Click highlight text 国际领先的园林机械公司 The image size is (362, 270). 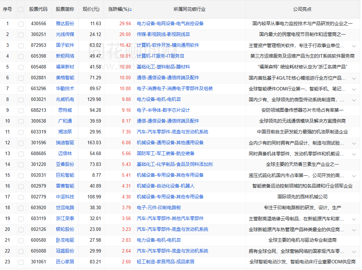(302, 197)
